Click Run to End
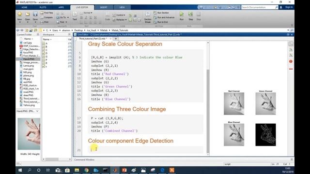The width and height of the screenshot is (310, 174). 161,22
